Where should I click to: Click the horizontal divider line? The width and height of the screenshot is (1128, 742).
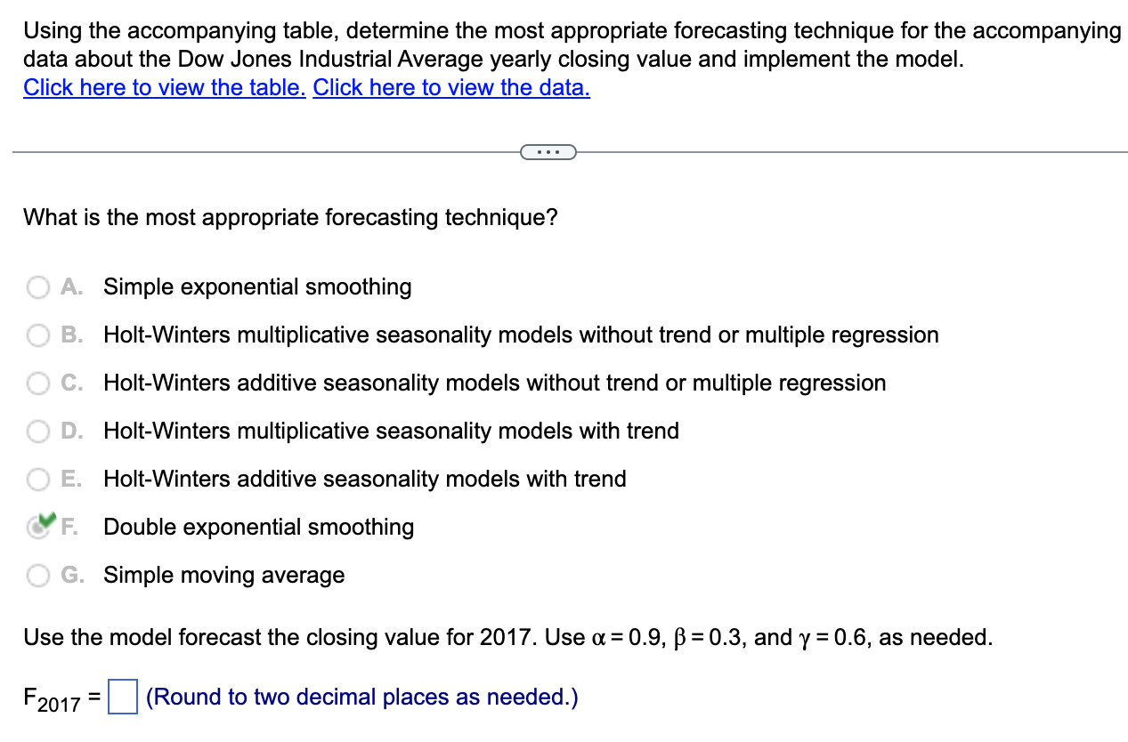click(267, 151)
